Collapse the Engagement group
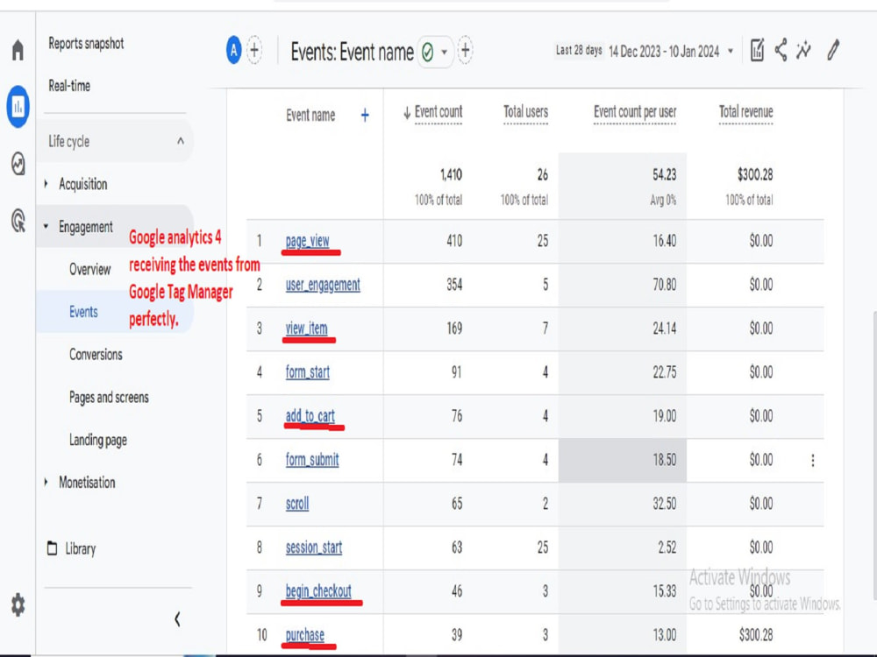This screenshot has width=877, height=657. point(86,227)
